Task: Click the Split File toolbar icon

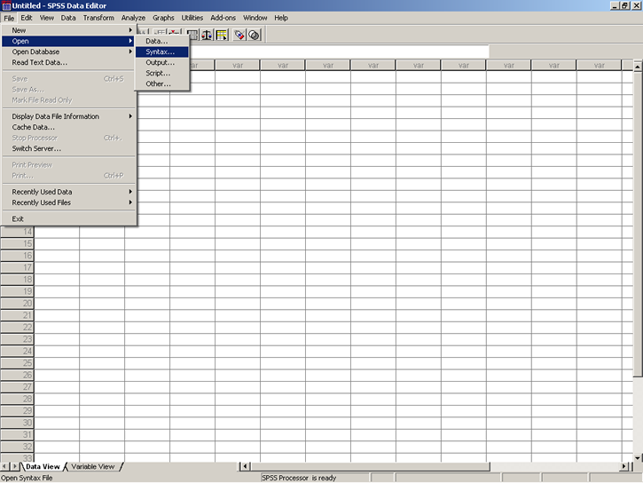Action: (192, 35)
